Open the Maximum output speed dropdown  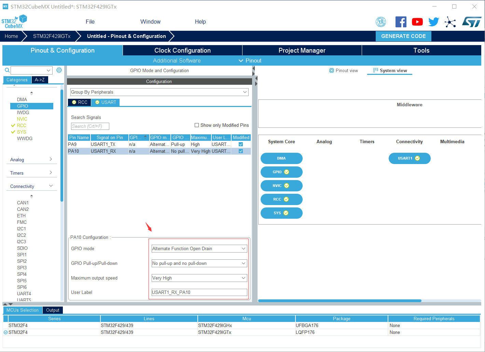[199, 278]
